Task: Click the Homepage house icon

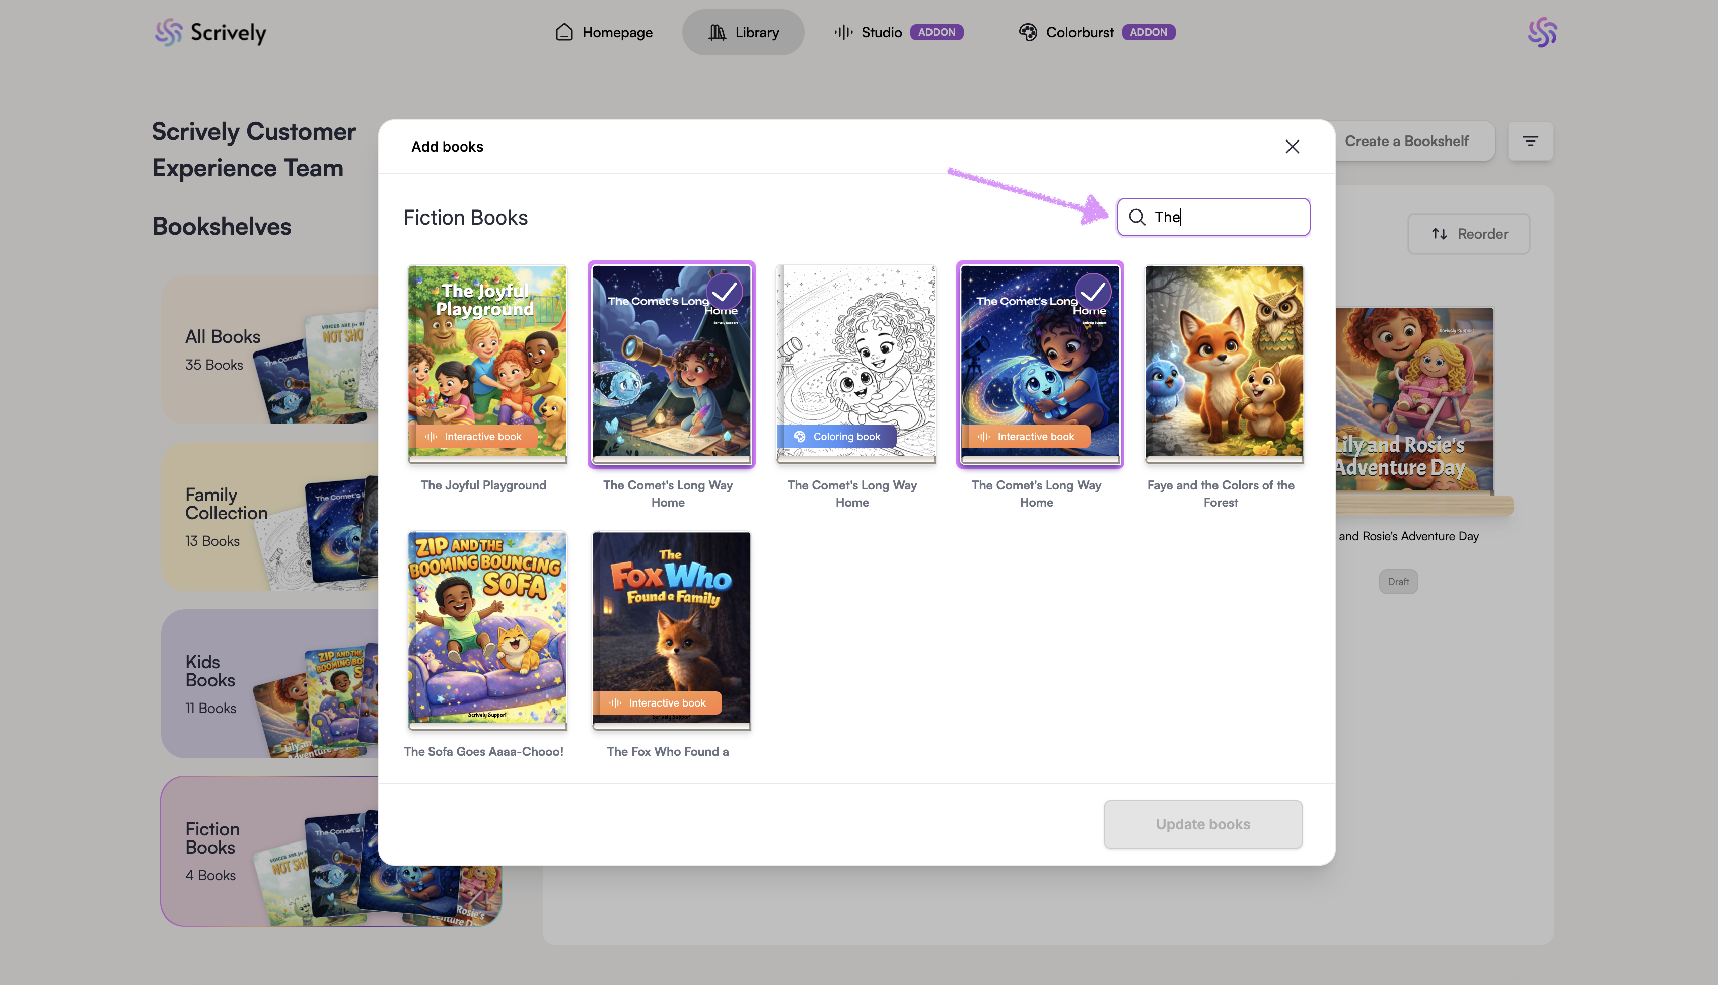Action: pyautogui.click(x=564, y=32)
